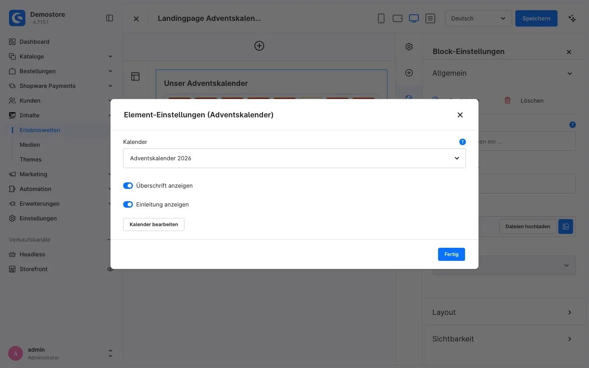Collapse the sidebar with panel icon

(x=110, y=18)
